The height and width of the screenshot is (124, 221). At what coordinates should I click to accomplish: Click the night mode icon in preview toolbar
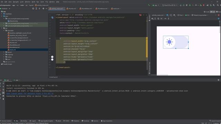tap(174, 15)
